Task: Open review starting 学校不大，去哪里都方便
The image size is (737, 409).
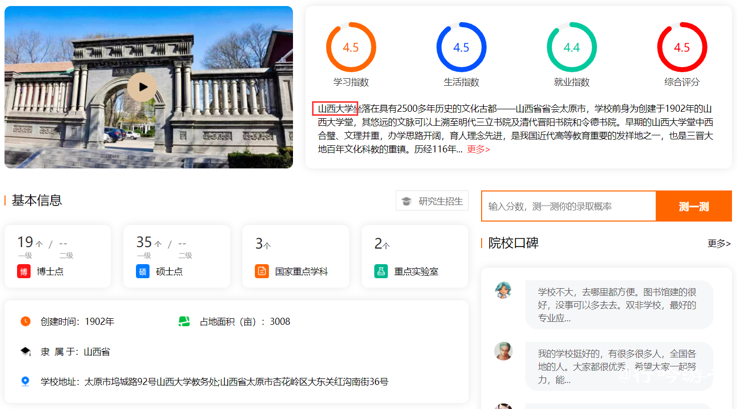Action: pos(619,305)
